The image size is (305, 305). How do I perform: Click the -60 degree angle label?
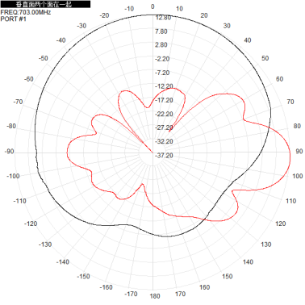click(28, 79)
